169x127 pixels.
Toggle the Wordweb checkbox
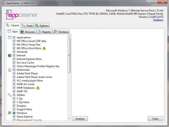[14, 52]
